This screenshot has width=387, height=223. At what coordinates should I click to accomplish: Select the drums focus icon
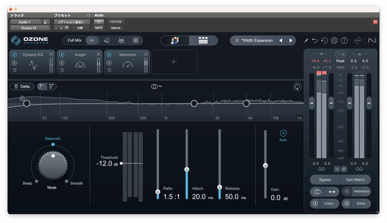click(121, 40)
